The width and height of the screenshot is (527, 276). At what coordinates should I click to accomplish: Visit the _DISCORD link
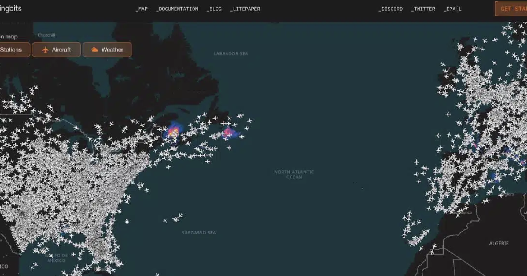pyautogui.click(x=390, y=9)
